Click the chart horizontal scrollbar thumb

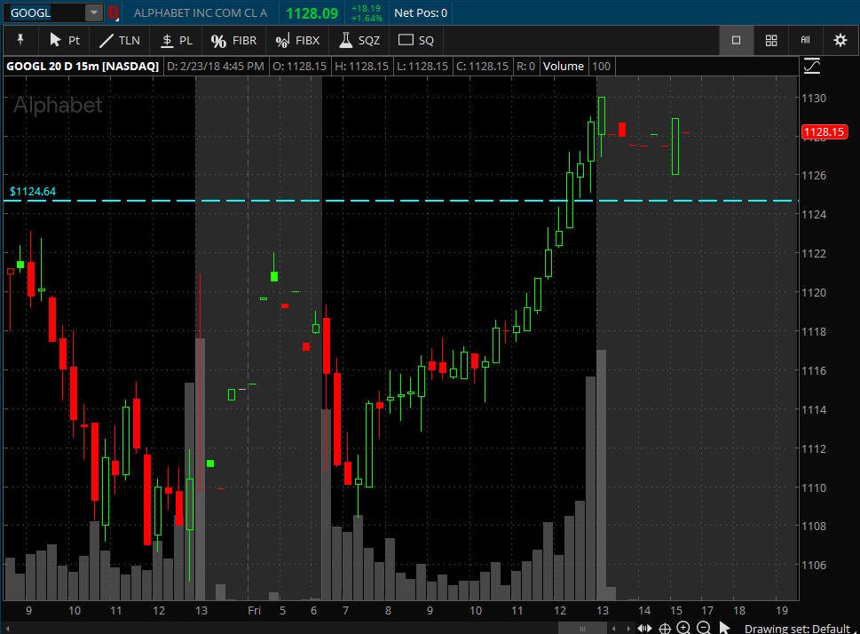pyautogui.click(x=582, y=629)
